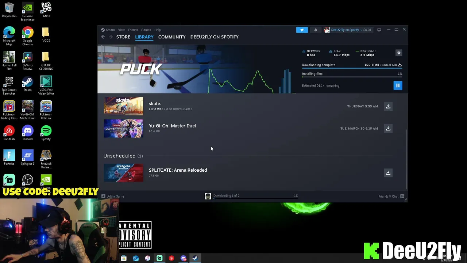
Task: Click the PEAK 64.7 Mbps stat
Action: 339,53
